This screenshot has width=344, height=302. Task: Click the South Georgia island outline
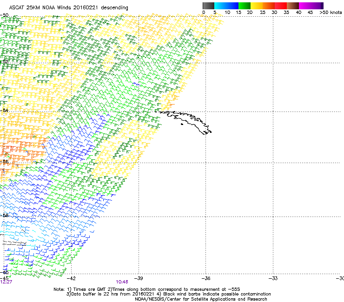click(184, 122)
